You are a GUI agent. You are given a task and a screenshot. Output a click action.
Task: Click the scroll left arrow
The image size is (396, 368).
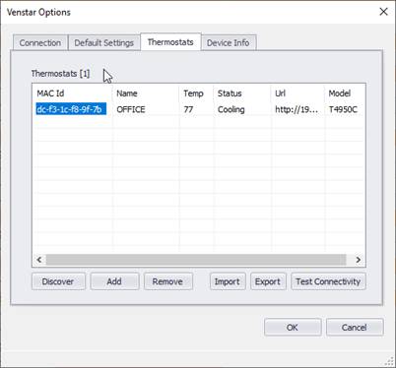(x=39, y=260)
